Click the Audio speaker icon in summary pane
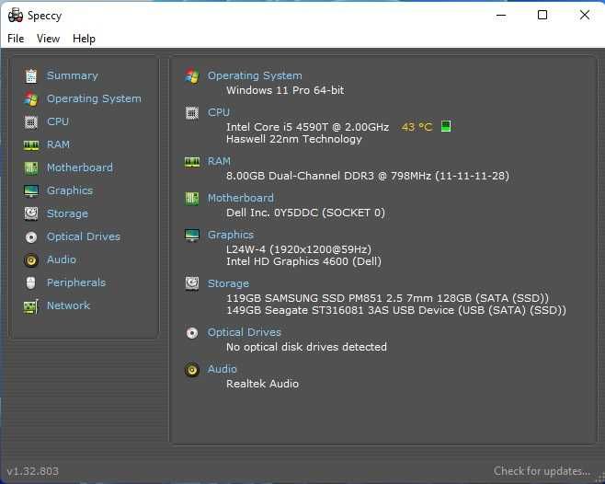 tap(192, 370)
